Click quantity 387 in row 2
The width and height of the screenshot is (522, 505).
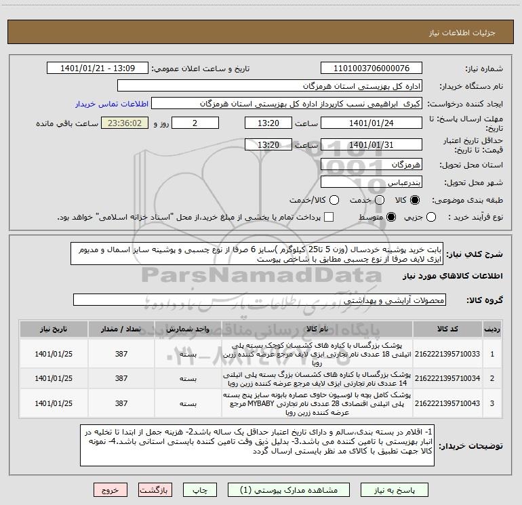121,378
